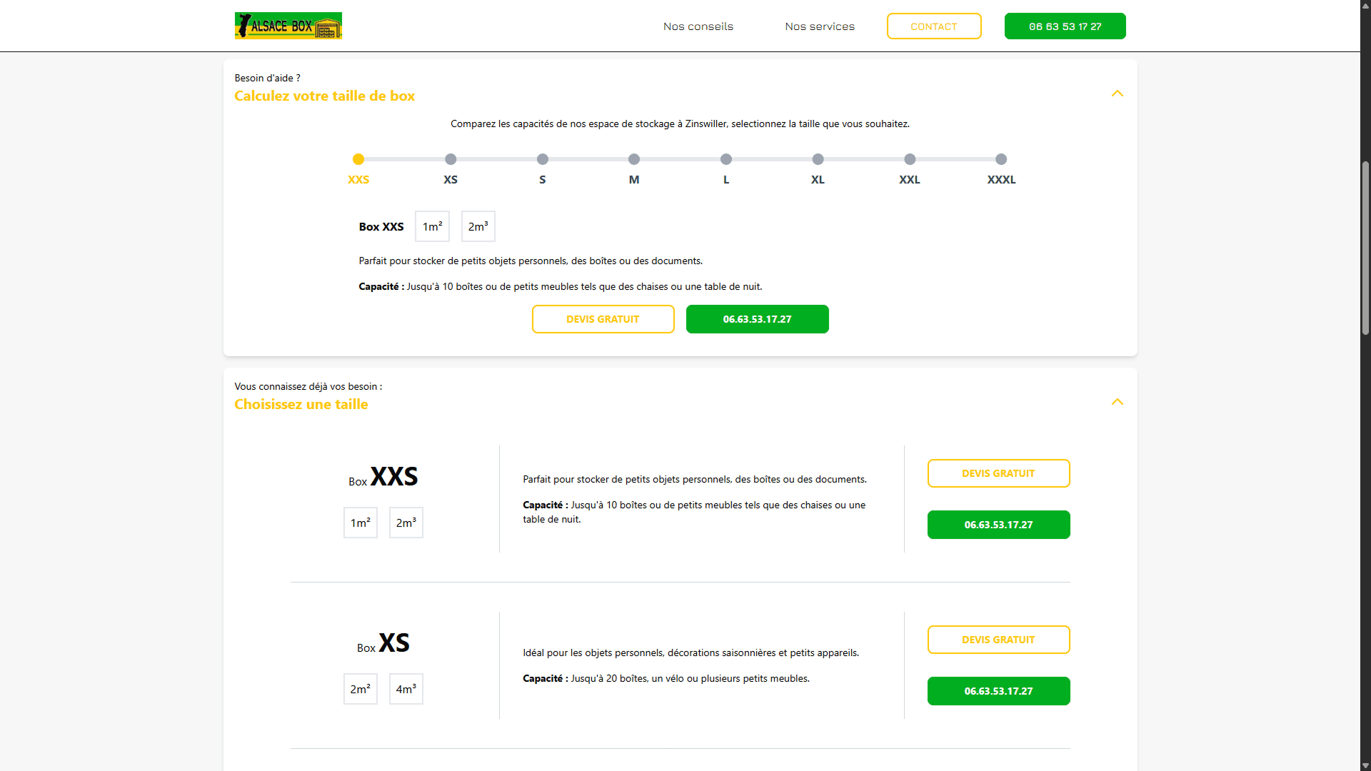Click the 2m³ tag beside Box XXS calculator
This screenshot has height=771, width=1371.
478,226
